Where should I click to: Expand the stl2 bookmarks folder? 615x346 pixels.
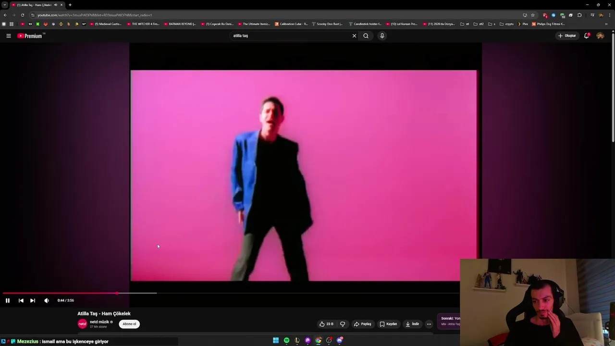point(479,24)
